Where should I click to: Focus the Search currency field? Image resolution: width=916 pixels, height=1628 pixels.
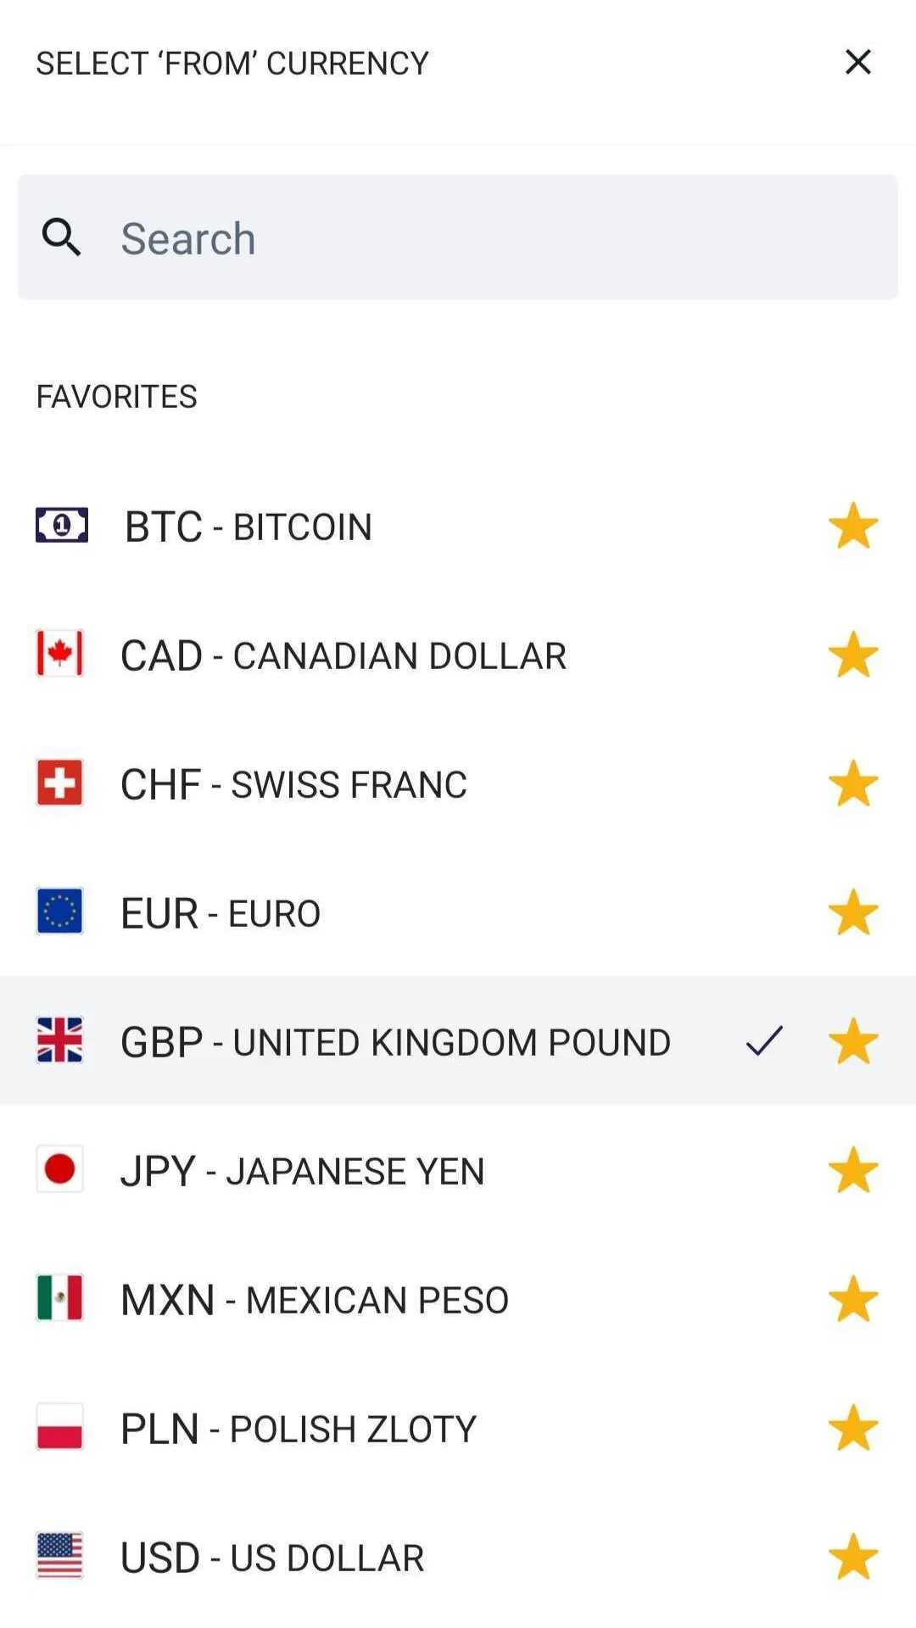pos(458,237)
